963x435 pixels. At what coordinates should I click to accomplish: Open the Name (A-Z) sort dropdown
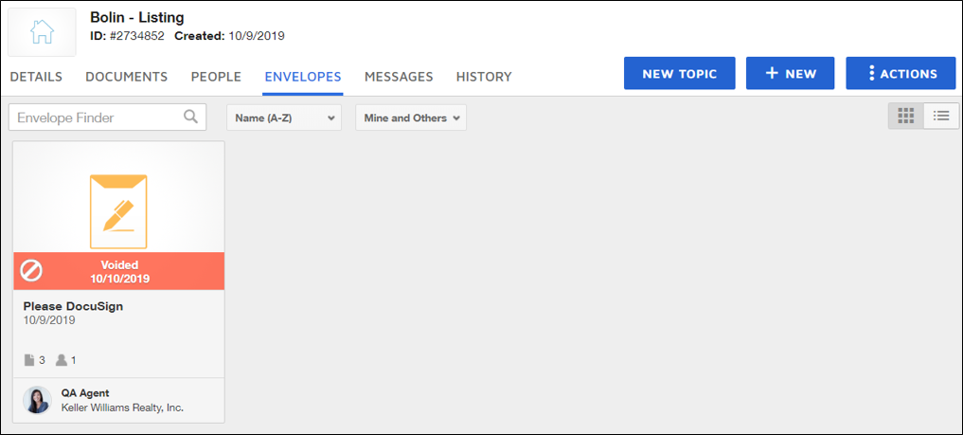[x=284, y=118]
